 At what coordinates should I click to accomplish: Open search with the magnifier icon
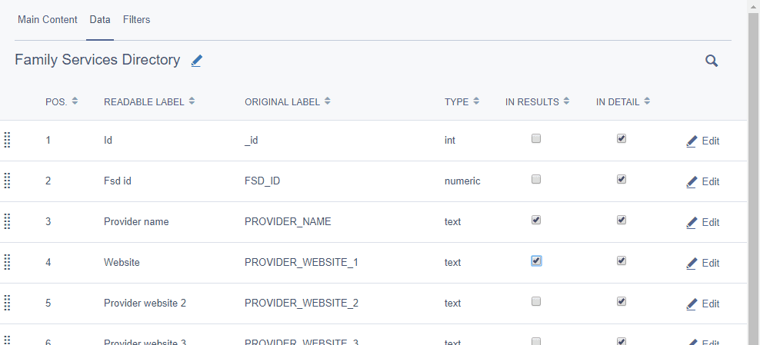click(712, 61)
